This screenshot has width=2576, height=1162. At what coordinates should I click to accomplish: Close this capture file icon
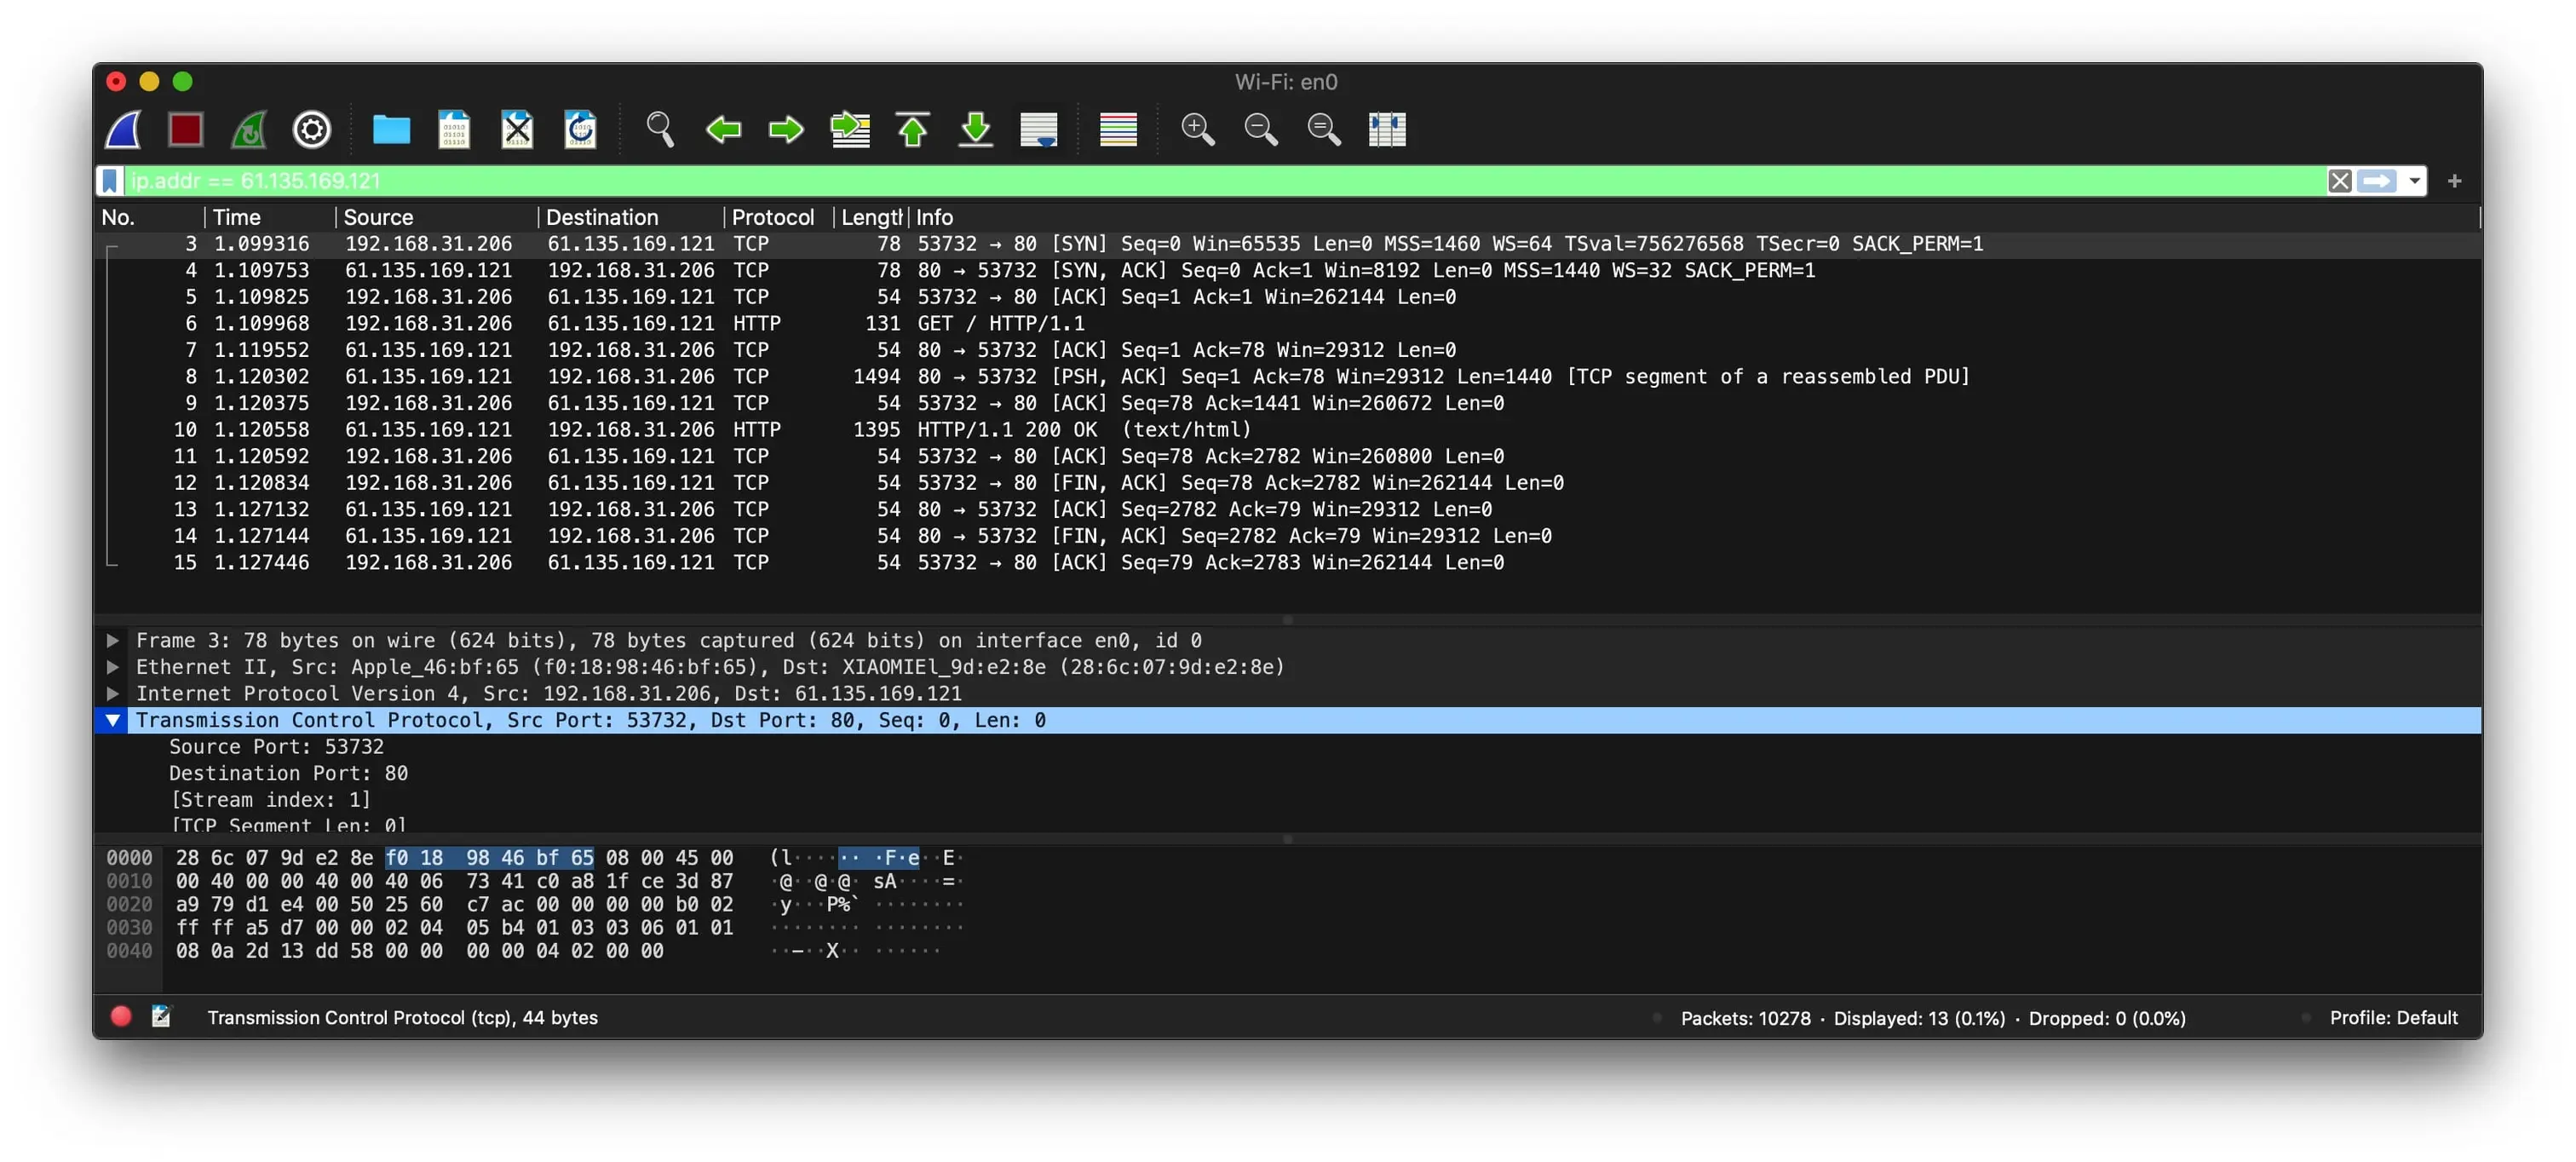pos(517,129)
